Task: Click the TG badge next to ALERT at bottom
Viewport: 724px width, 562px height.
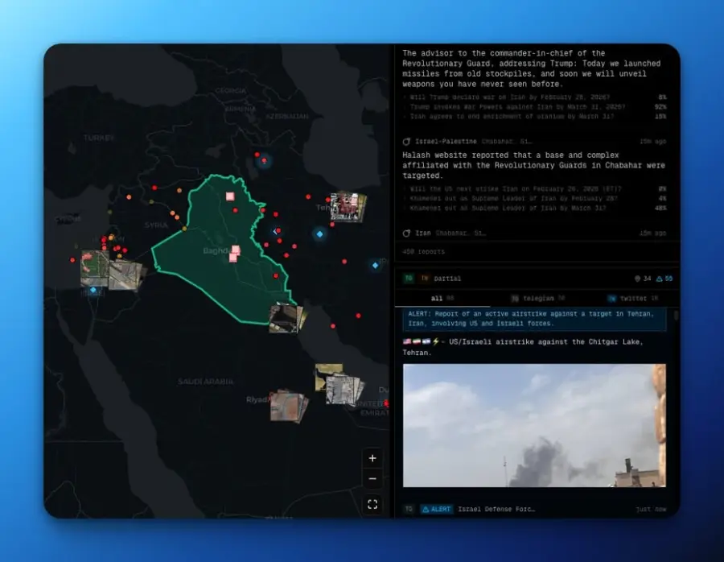Action: coord(409,509)
